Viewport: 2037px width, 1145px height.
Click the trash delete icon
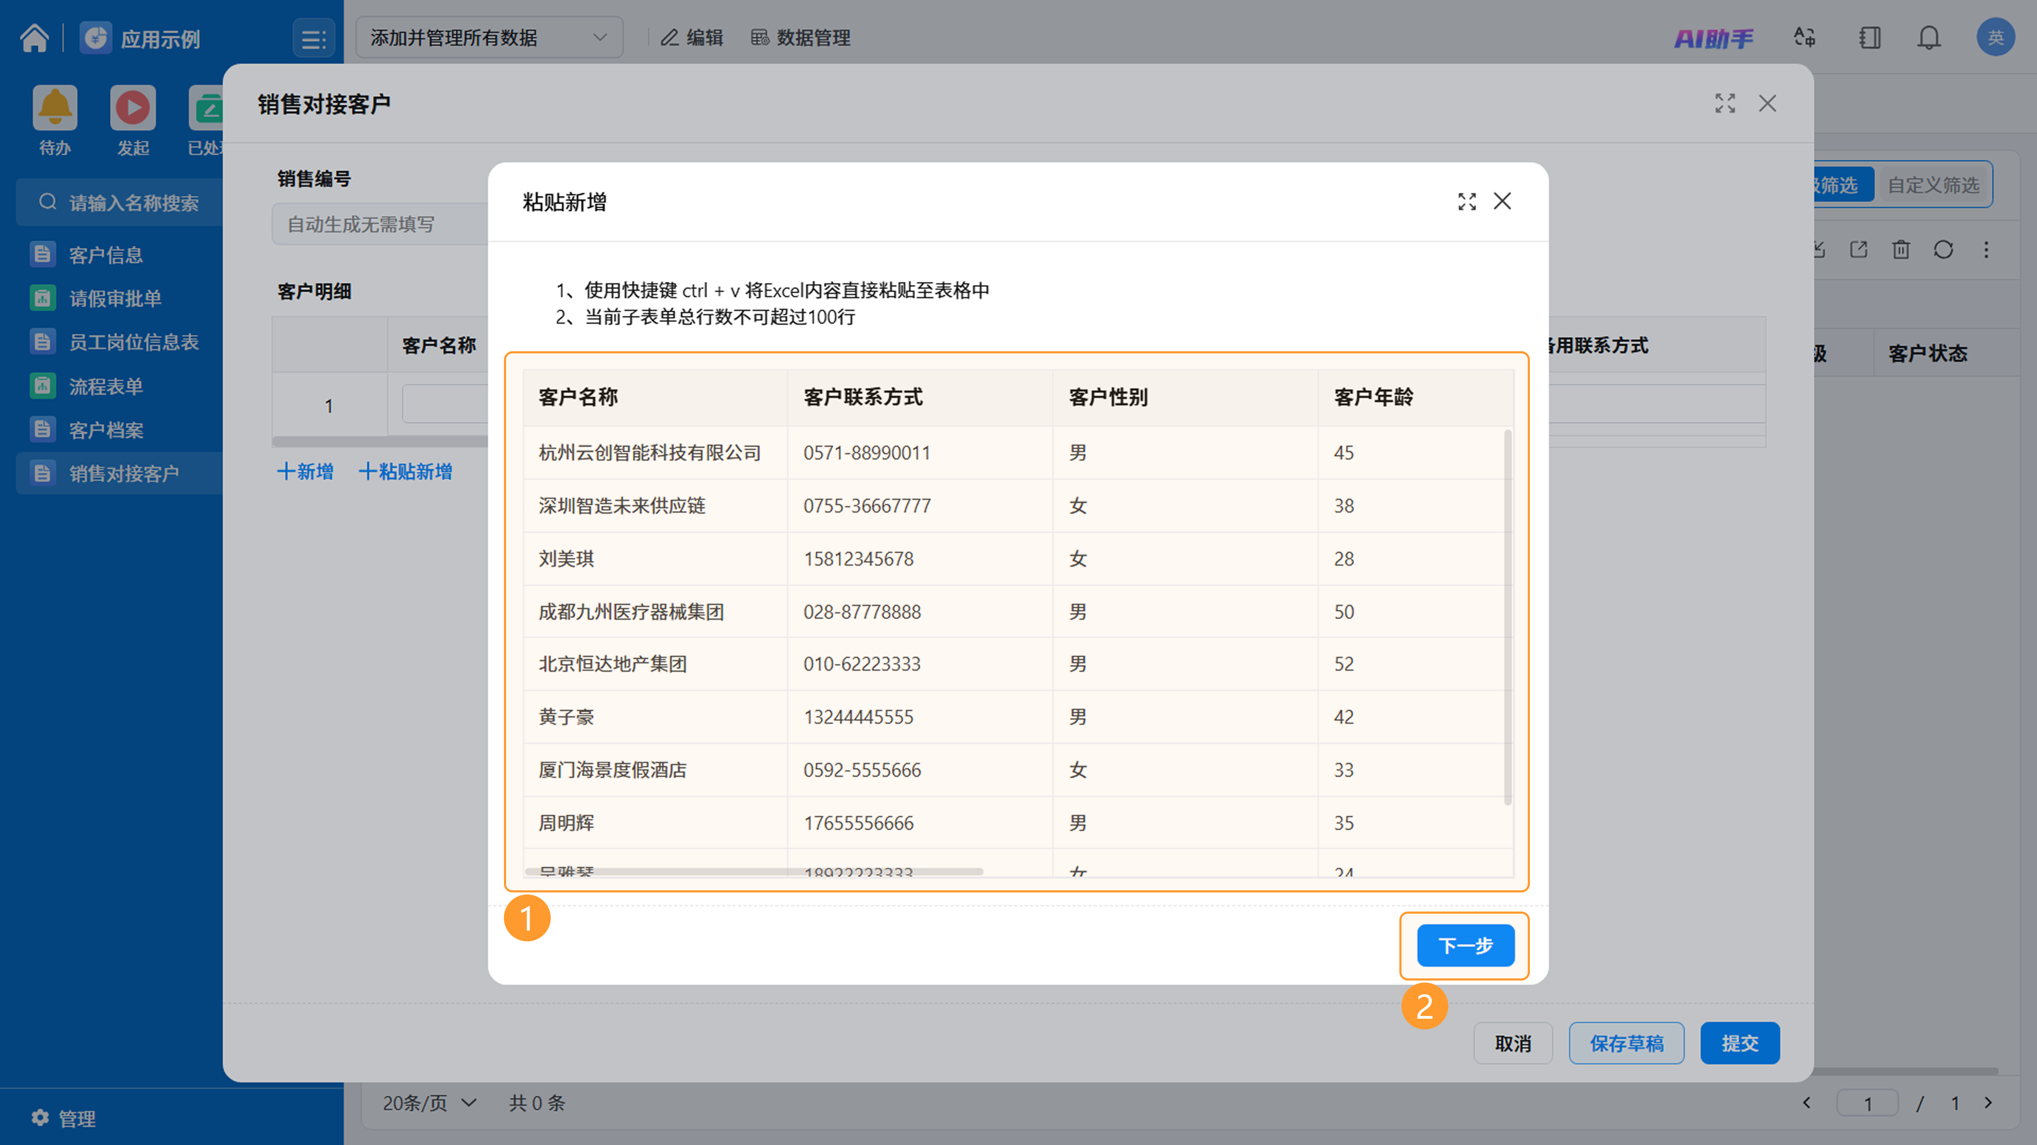[x=1901, y=250]
